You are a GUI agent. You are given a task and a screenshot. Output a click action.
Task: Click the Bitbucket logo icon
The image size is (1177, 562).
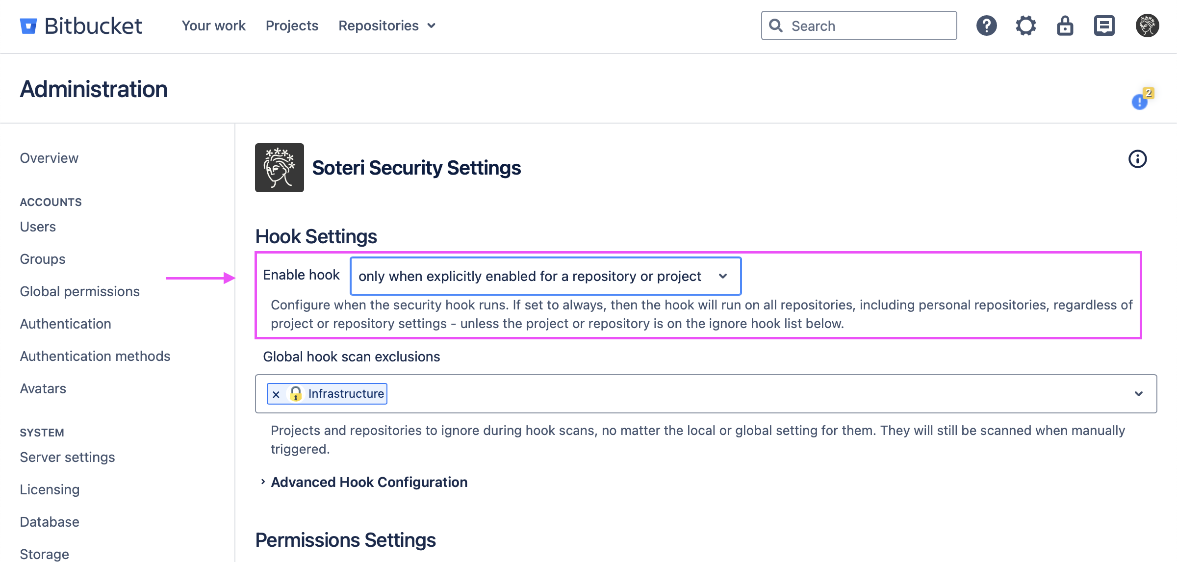pos(28,26)
